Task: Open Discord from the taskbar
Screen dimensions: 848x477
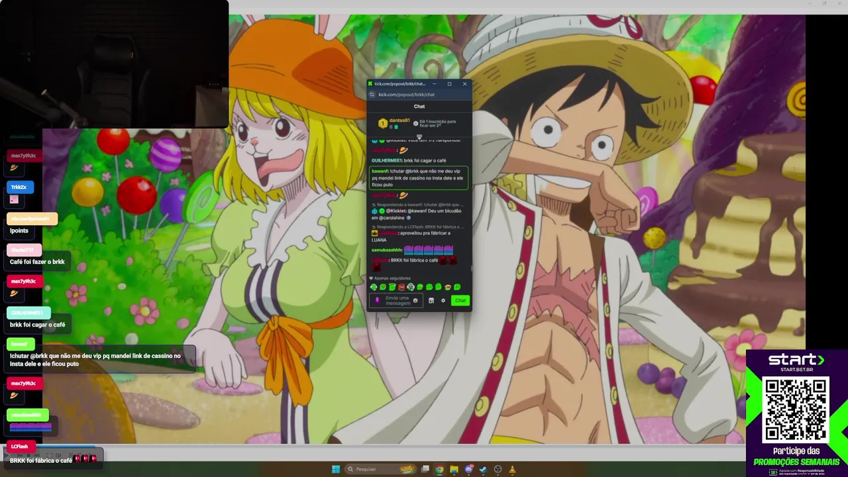Action: (x=468, y=469)
